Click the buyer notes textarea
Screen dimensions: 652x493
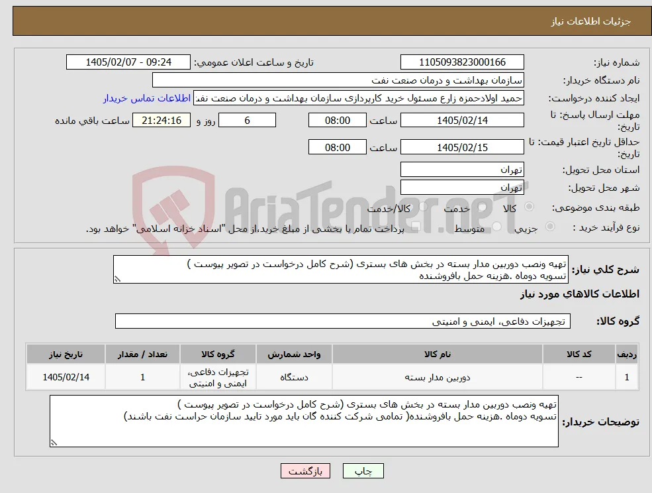[304, 421]
